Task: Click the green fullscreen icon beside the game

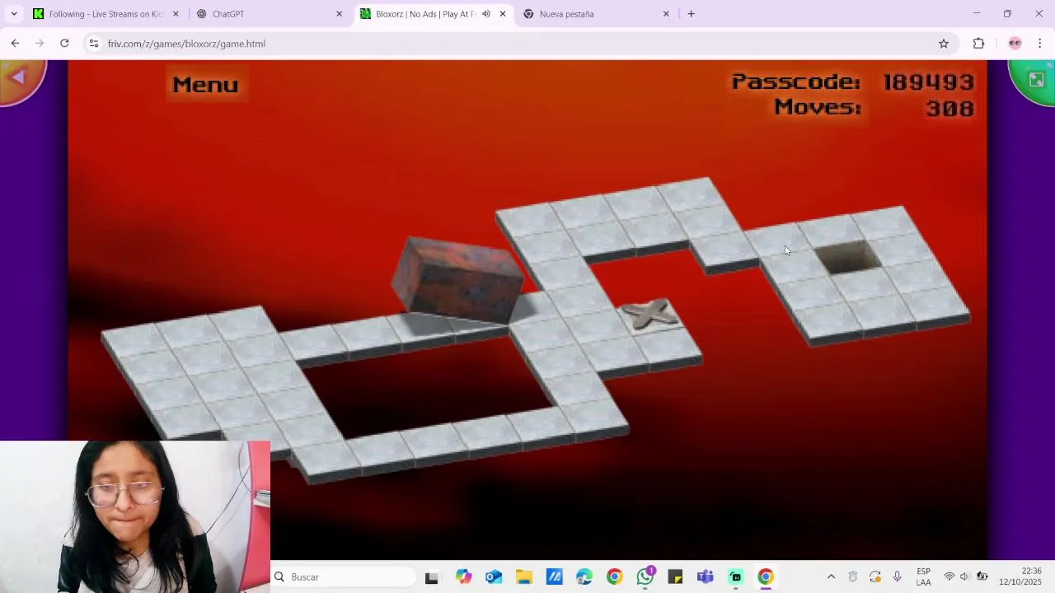Action: point(1035,80)
